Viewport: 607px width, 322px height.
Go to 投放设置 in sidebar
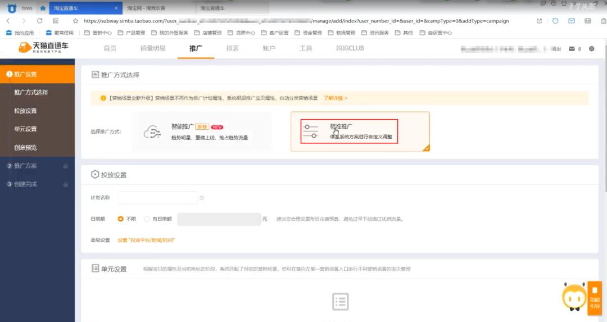[25, 111]
